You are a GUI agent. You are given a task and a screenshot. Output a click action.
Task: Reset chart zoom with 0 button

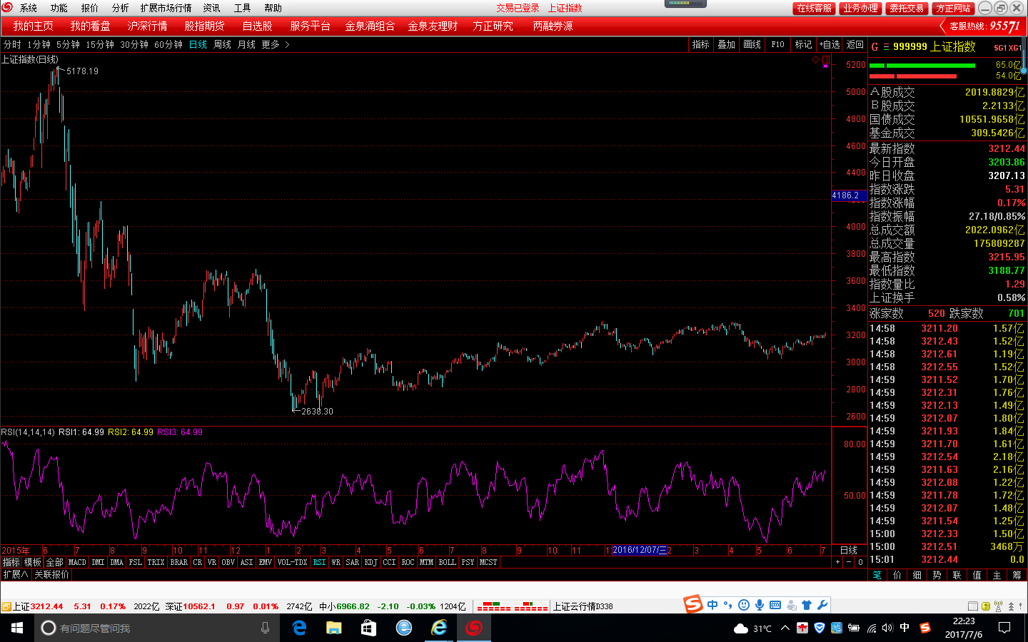click(x=861, y=562)
